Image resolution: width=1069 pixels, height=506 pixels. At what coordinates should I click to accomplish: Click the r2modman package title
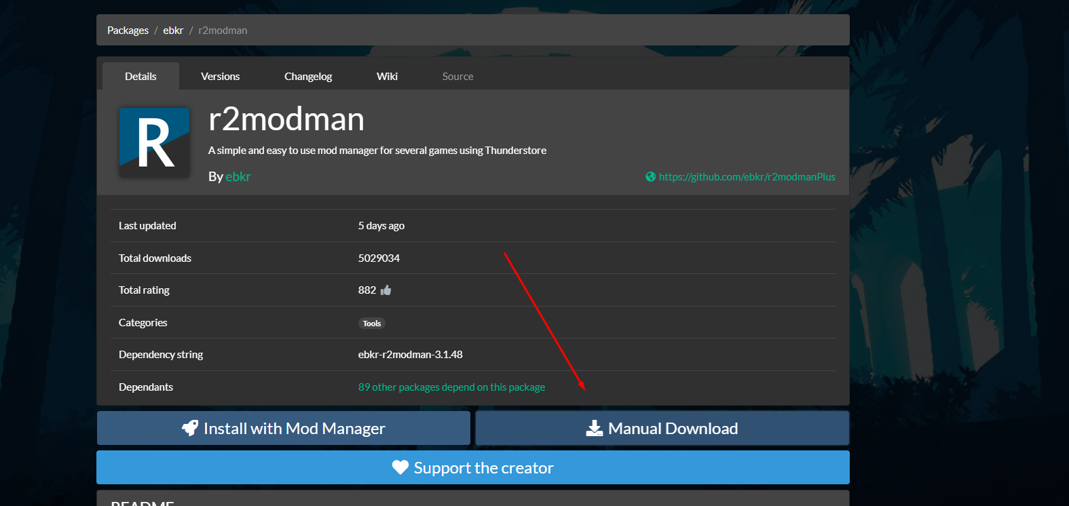coord(286,119)
